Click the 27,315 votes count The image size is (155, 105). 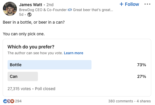pos(19,89)
